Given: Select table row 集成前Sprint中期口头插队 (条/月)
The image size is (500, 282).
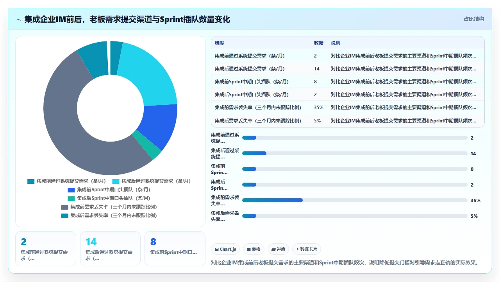Looking at the screenshot, I should coord(348,82).
